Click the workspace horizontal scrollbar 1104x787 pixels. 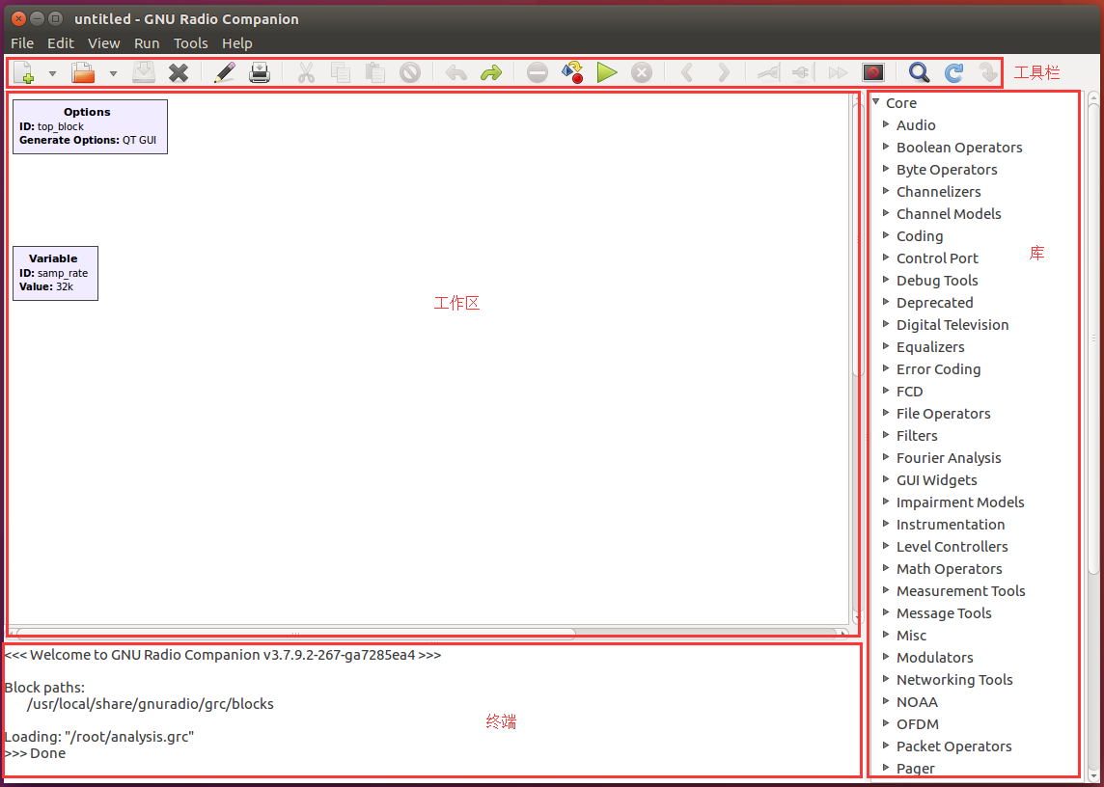295,633
